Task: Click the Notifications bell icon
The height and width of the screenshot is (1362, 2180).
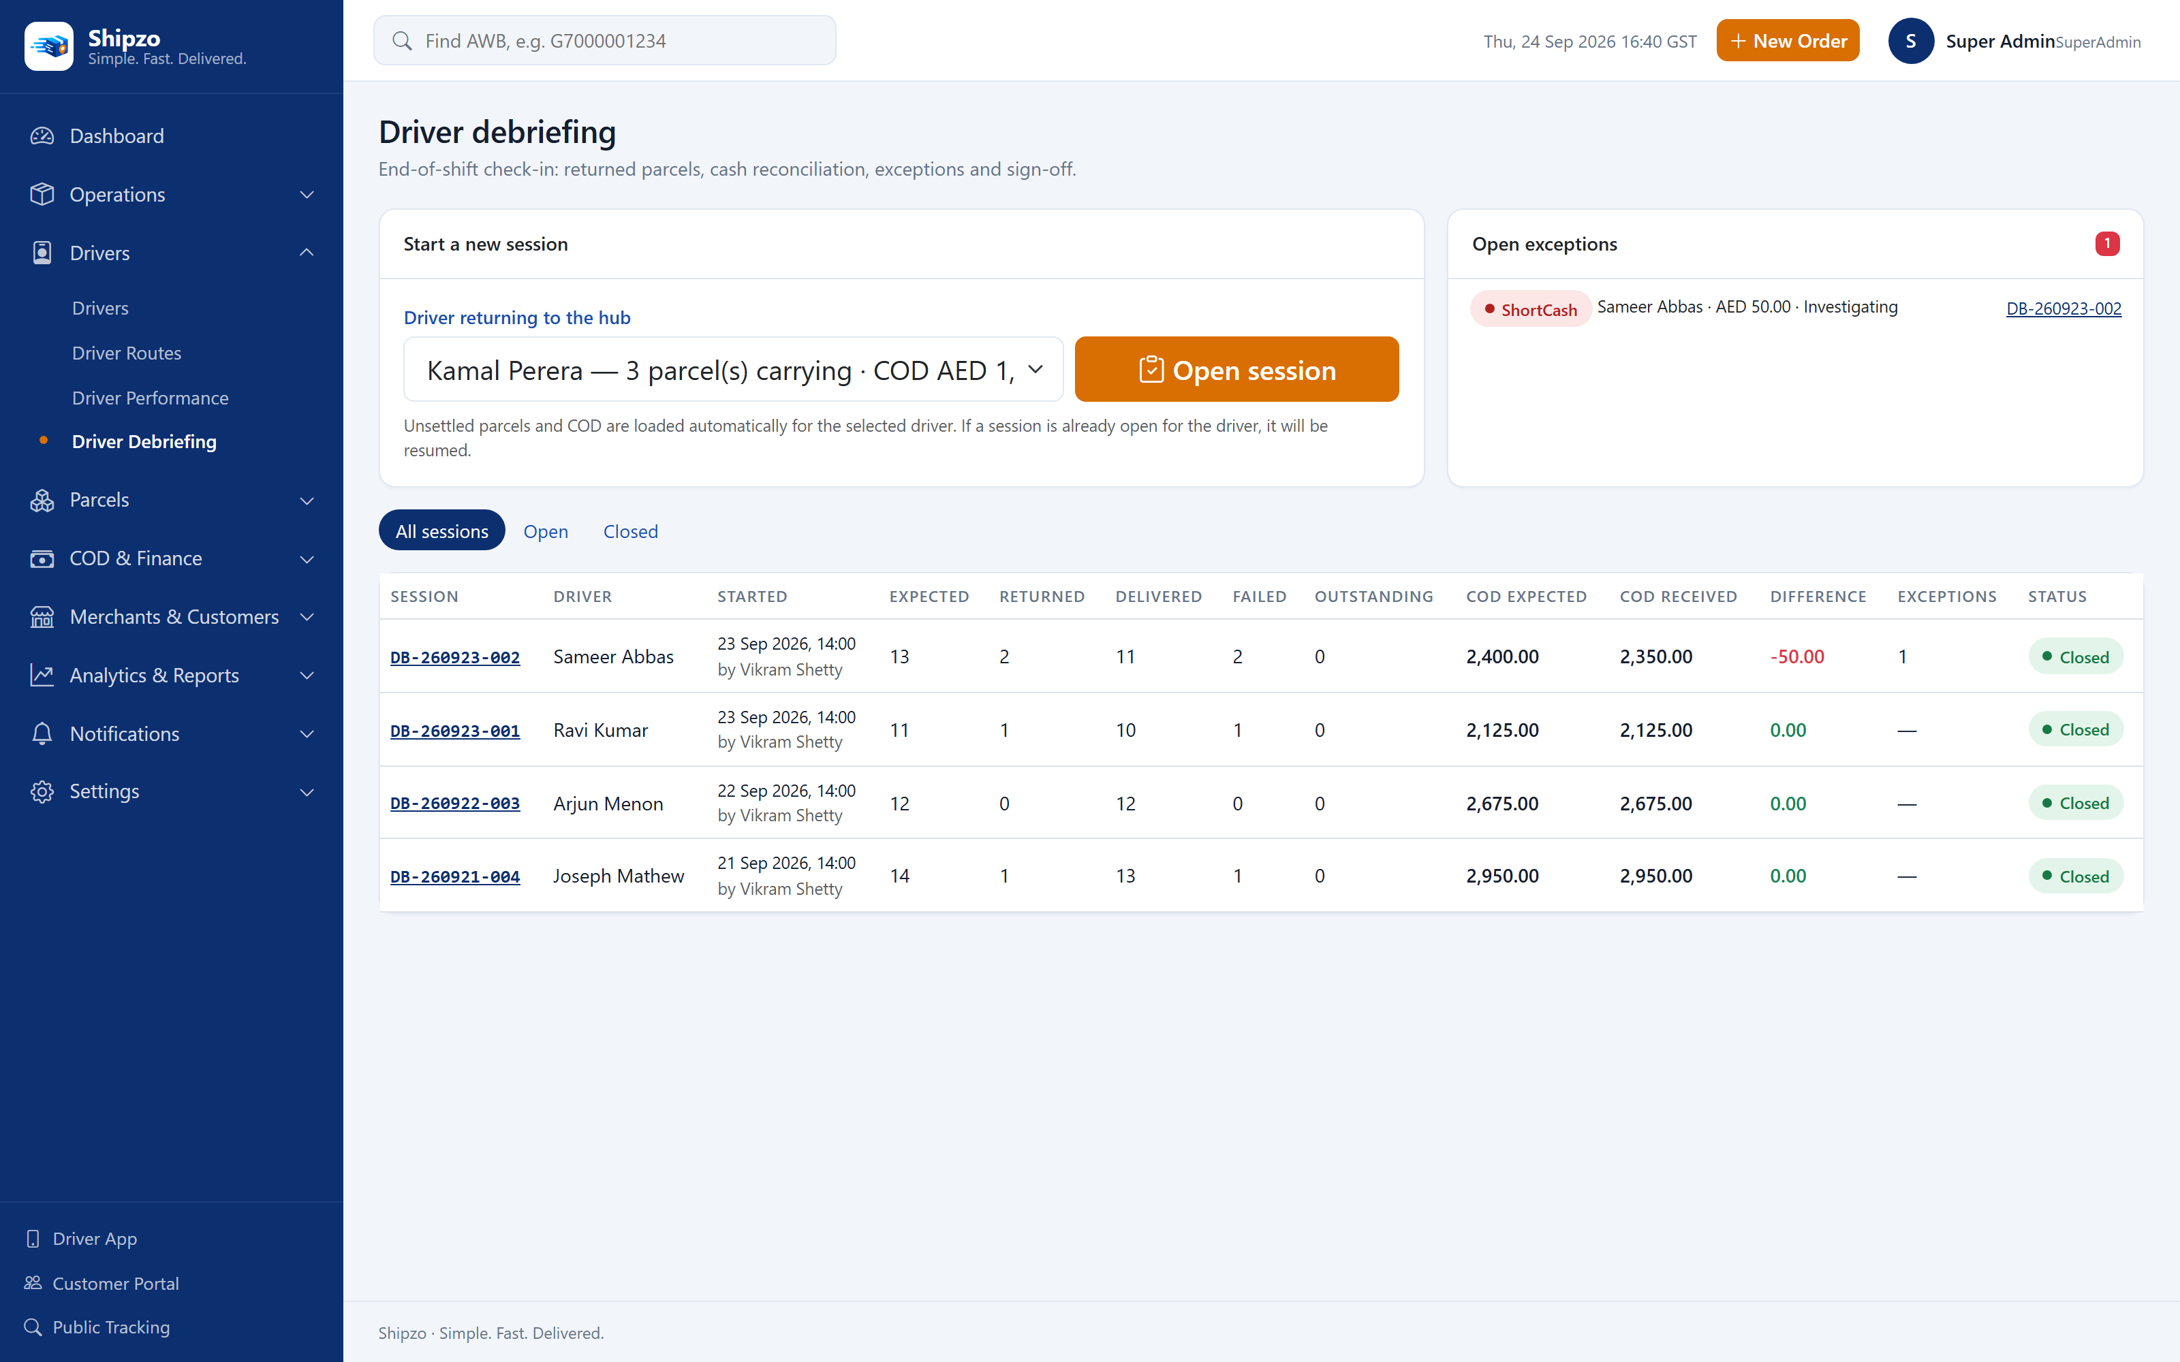Action: click(42, 734)
